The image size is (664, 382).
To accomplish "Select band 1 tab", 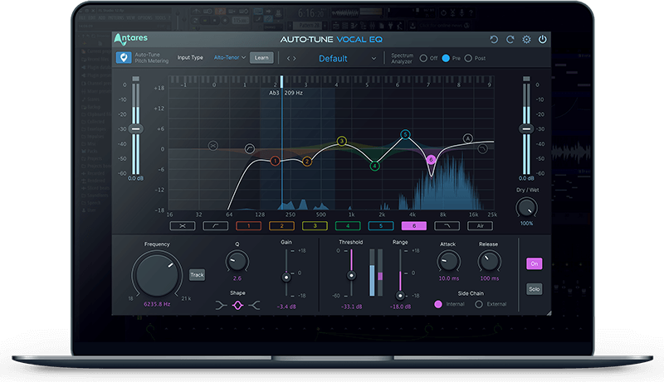I will point(248,226).
